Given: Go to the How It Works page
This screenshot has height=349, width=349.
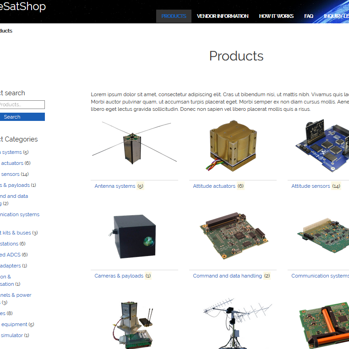Looking at the screenshot, I should tap(276, 16).
